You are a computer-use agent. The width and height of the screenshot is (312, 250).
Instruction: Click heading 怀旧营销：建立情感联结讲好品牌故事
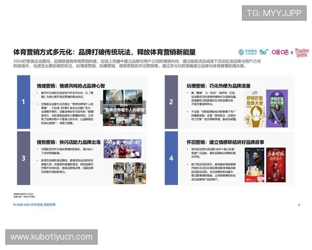(225, 142)
